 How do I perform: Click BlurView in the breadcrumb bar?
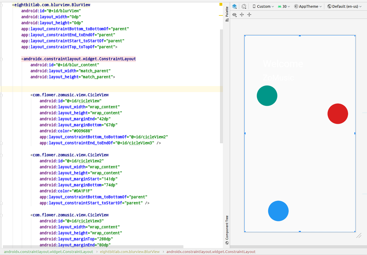[129, 252]
